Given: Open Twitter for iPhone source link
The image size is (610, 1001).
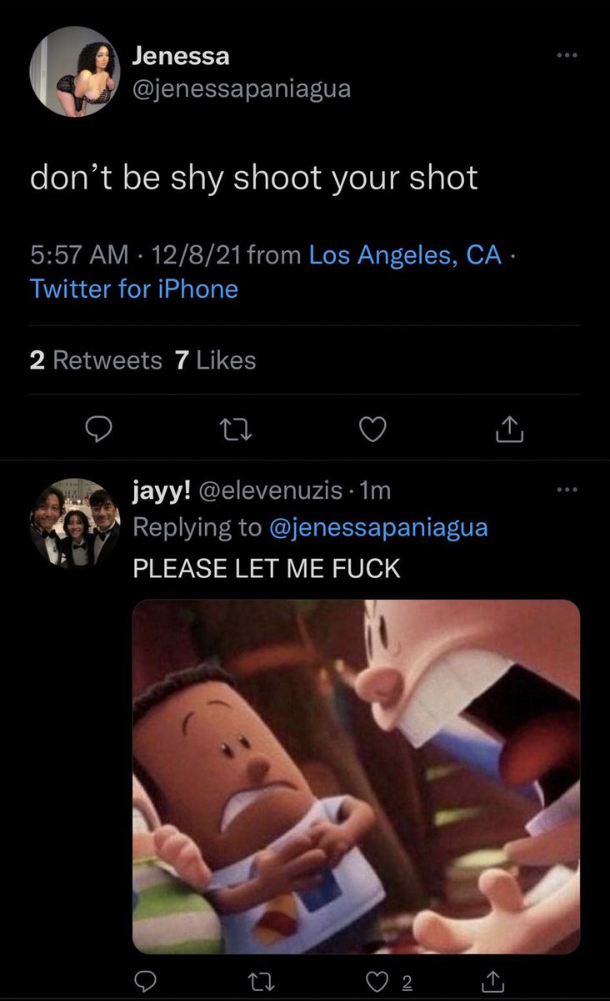Looking at the screenshot, I should pos(134,289).
